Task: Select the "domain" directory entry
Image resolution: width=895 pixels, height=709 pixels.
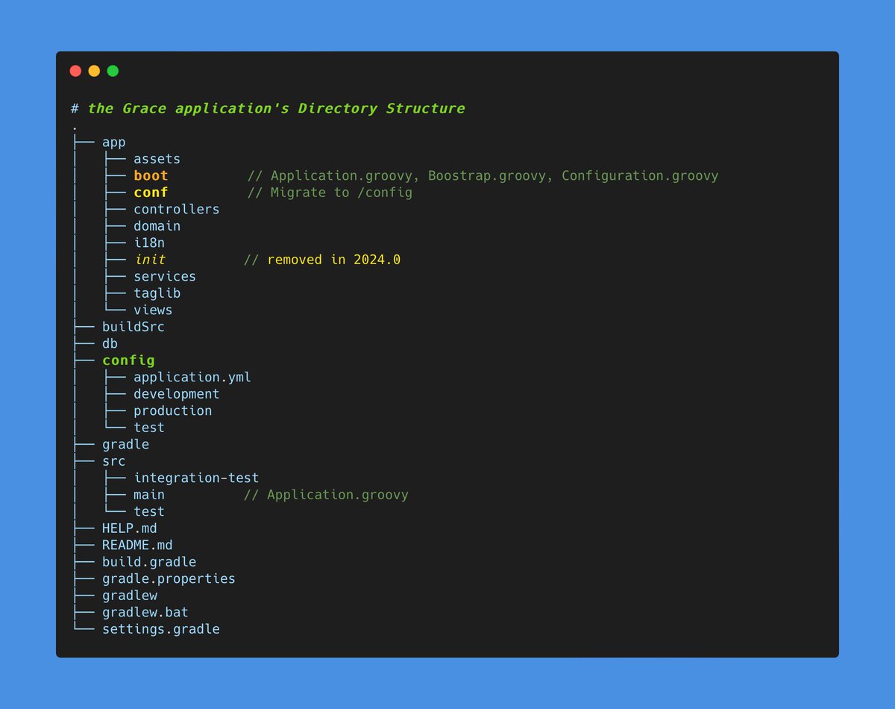Action: 157,226
